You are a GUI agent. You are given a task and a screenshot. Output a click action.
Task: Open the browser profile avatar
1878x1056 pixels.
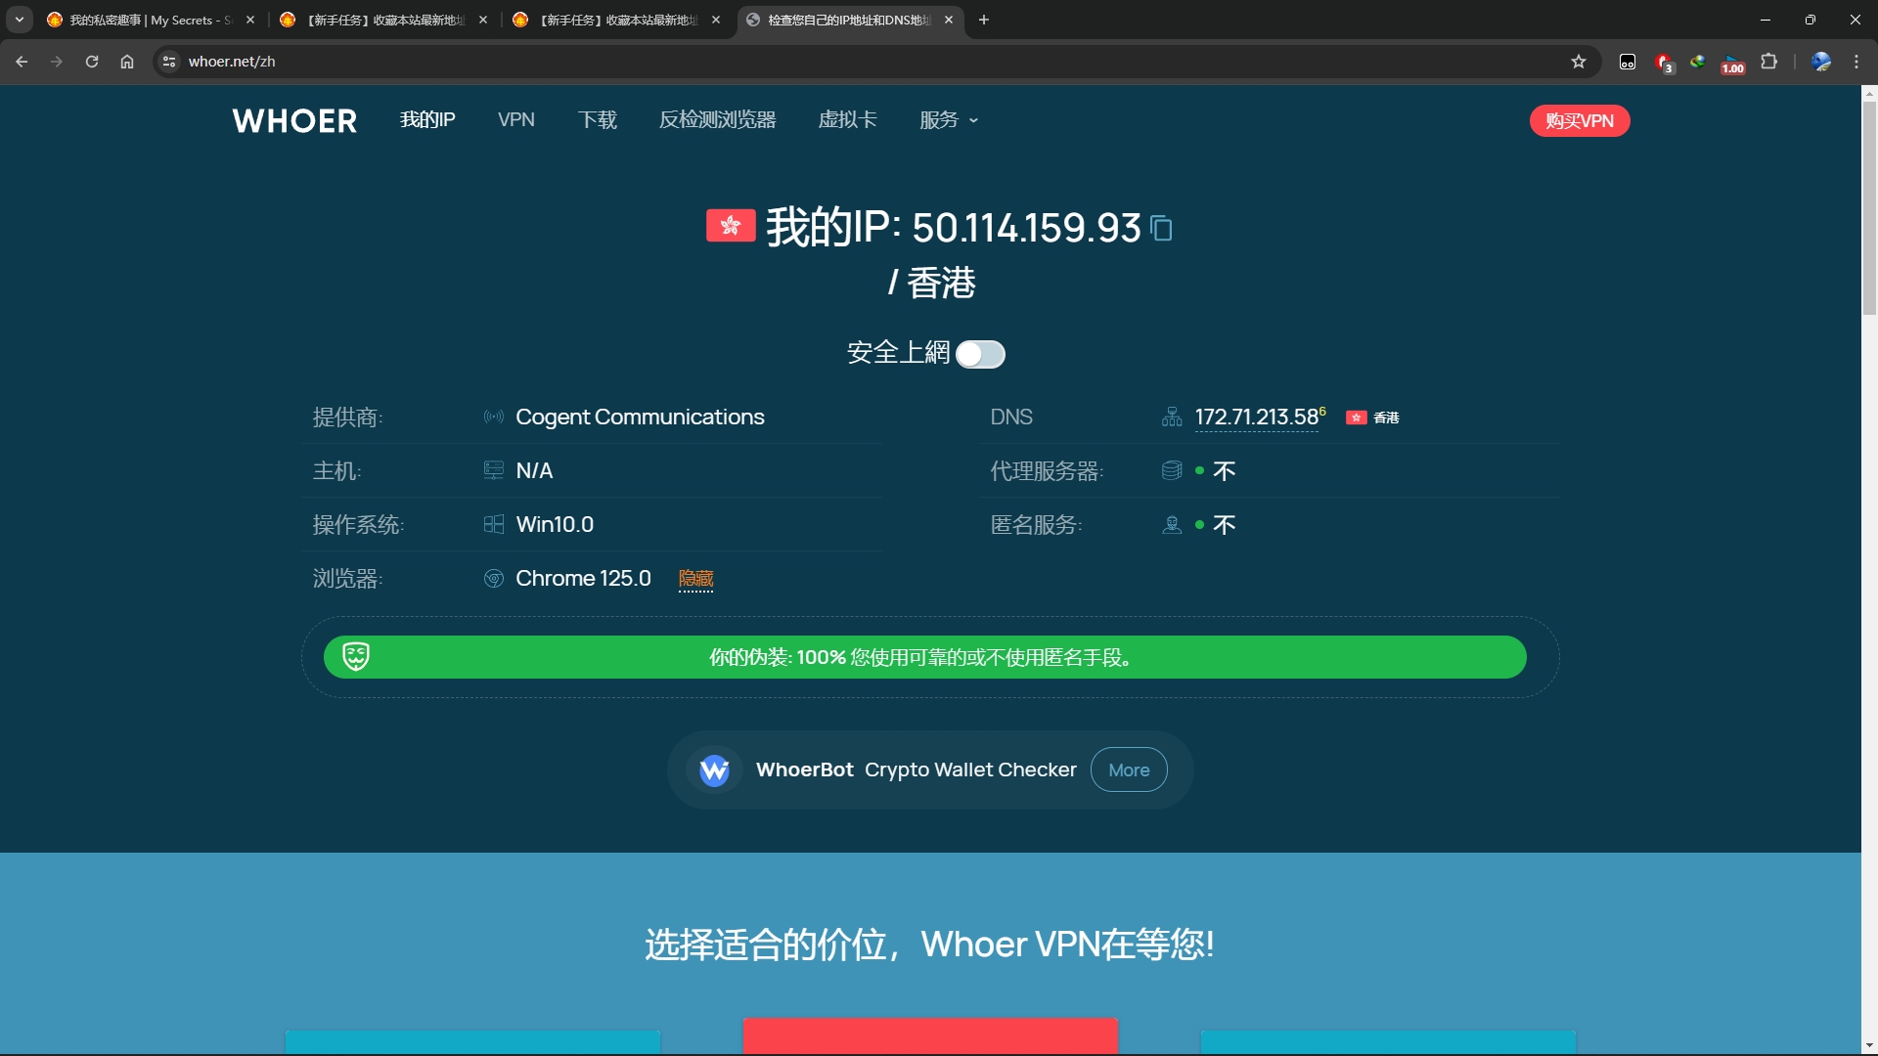(1821, 62)
